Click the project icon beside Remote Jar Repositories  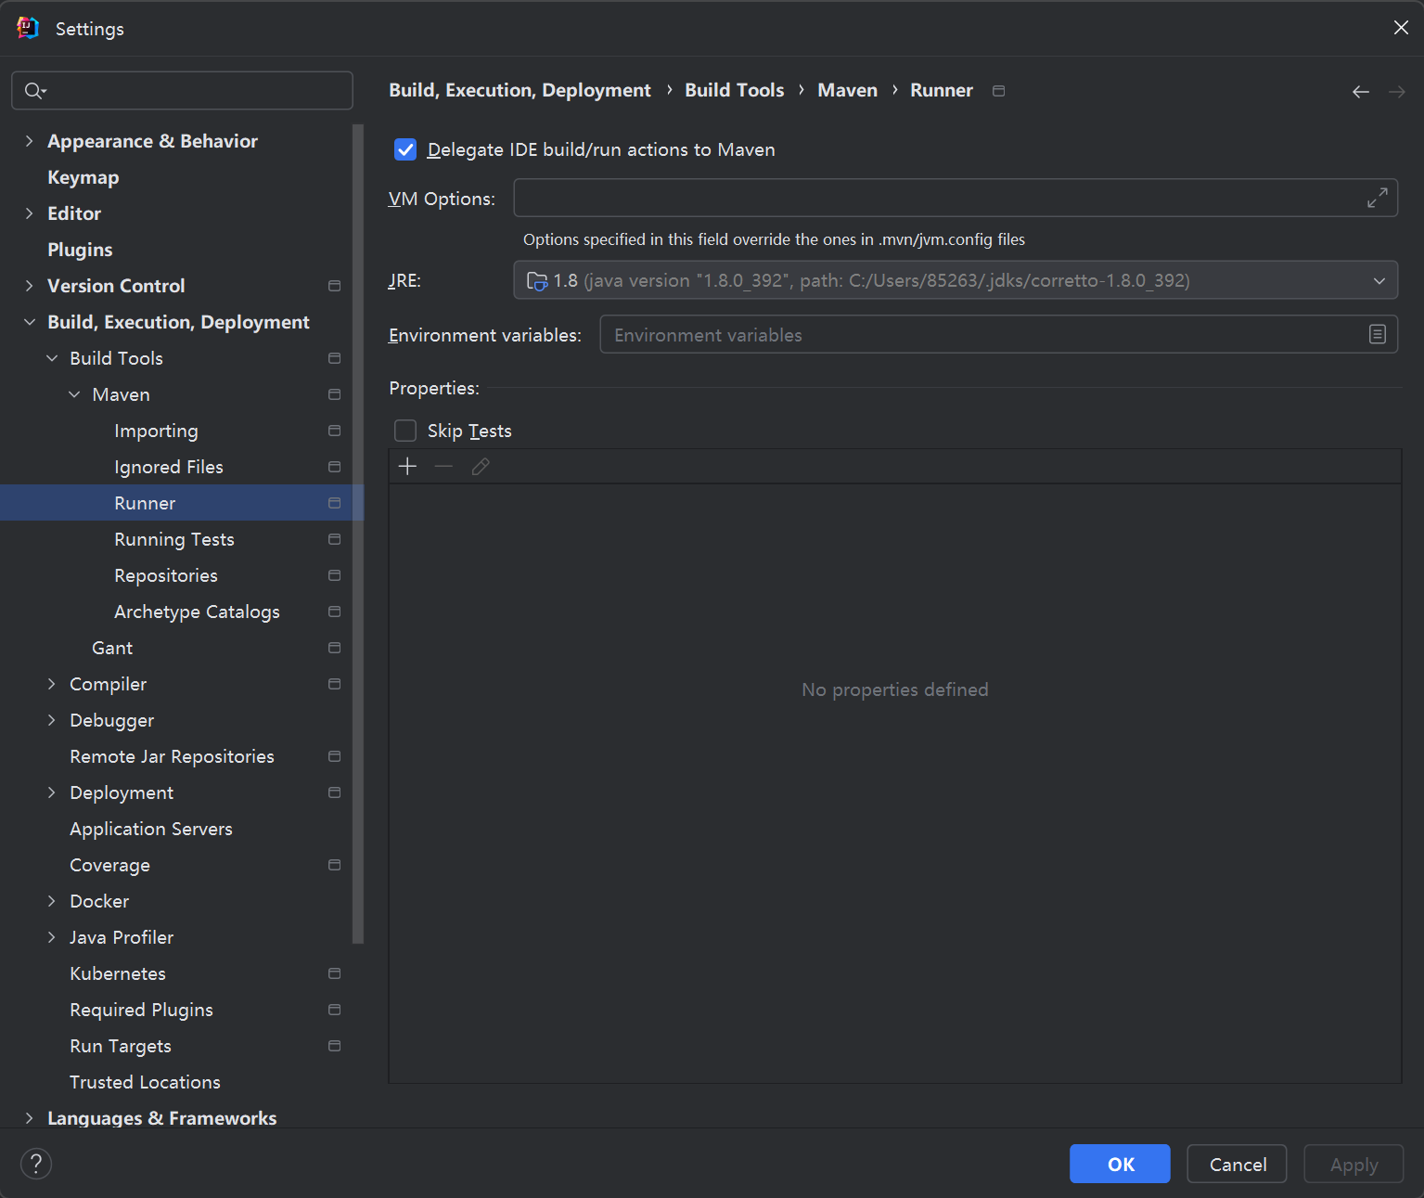pyautogui.click(x=334, y=756)
